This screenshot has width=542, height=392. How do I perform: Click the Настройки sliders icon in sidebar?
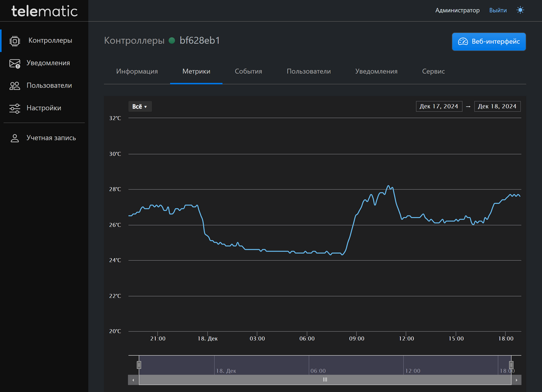[15, 108]
